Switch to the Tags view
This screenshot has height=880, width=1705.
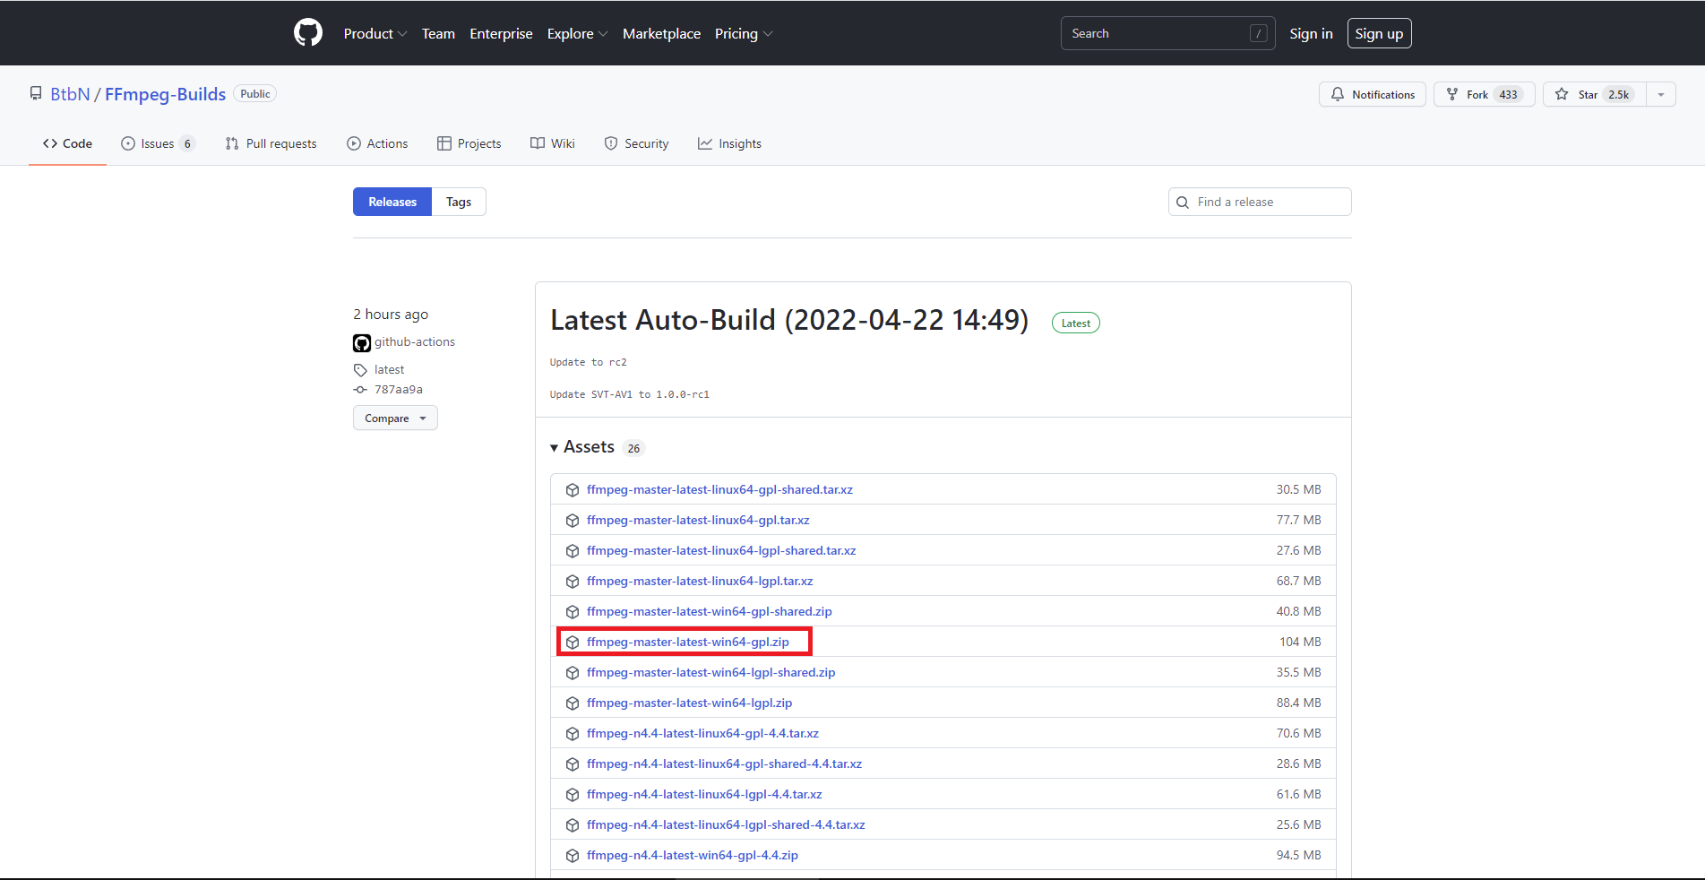(x=459, y=202)
